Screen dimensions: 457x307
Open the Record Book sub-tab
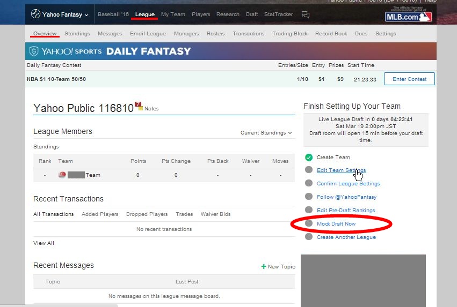tap(331, 33)
